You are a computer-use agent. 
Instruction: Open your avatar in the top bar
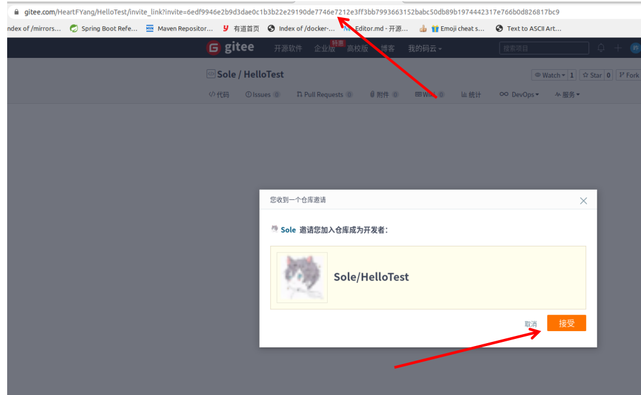tap(634, 48)
